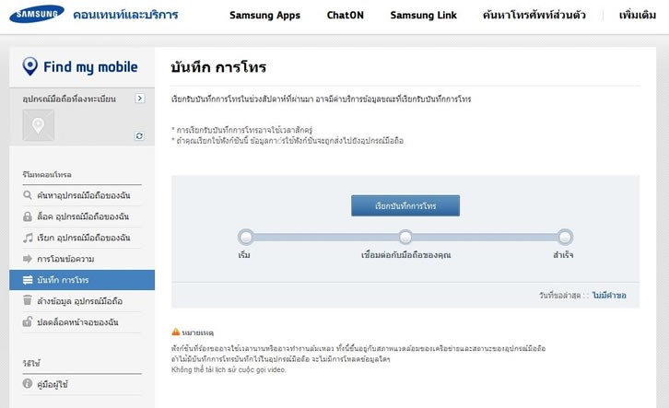Viewport: 669px width, 408px height.
Task: Click the เรียกบันทึกการโทร button
Action: [x=405, y=205]
